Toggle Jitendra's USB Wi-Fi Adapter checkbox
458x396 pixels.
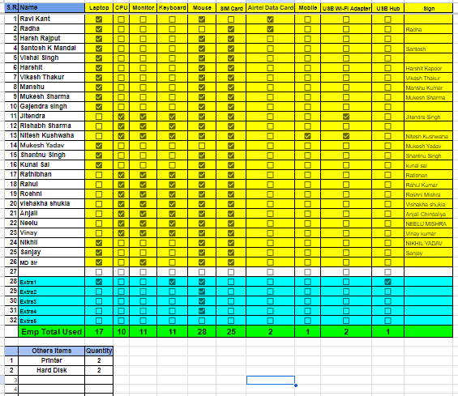(x=346, y=117)
